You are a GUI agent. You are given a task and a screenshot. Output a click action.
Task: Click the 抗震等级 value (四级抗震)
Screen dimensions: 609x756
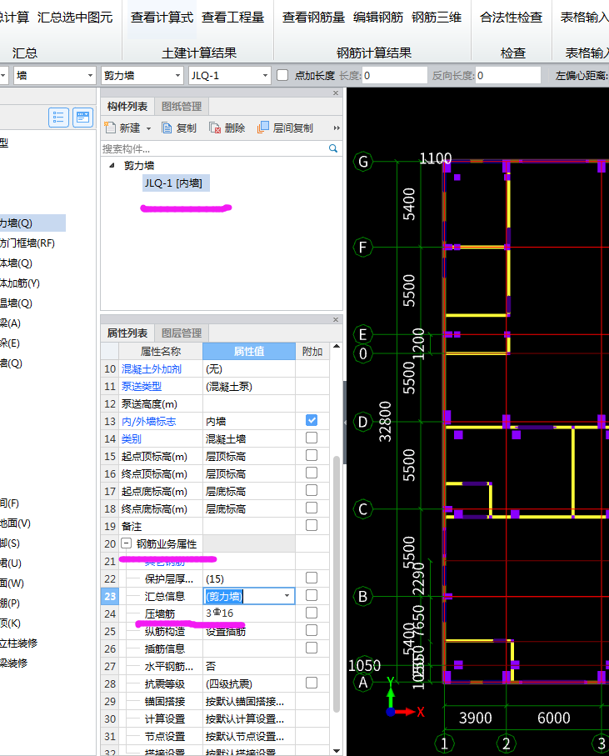(x=248, y=683)
